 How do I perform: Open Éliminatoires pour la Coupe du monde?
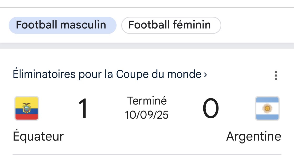tap(107, 74)
